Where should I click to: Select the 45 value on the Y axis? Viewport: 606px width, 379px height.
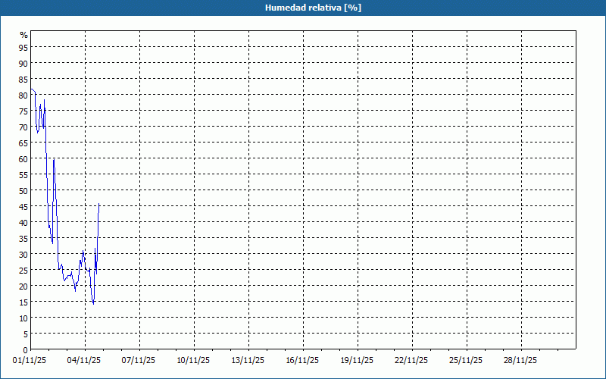pos(23,206)
